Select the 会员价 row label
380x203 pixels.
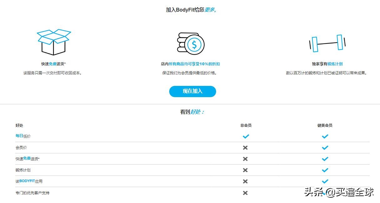(21, 147)
